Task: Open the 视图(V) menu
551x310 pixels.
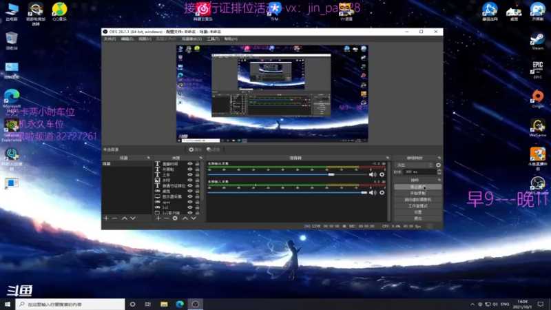Action: coord(145,39)
